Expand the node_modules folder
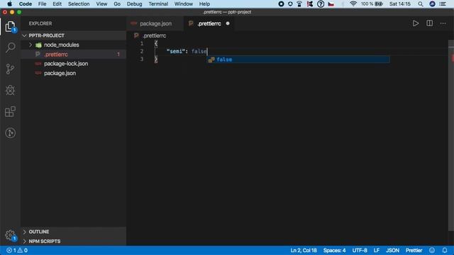This screenshot has width=454, height=255. tap(31, 45)
